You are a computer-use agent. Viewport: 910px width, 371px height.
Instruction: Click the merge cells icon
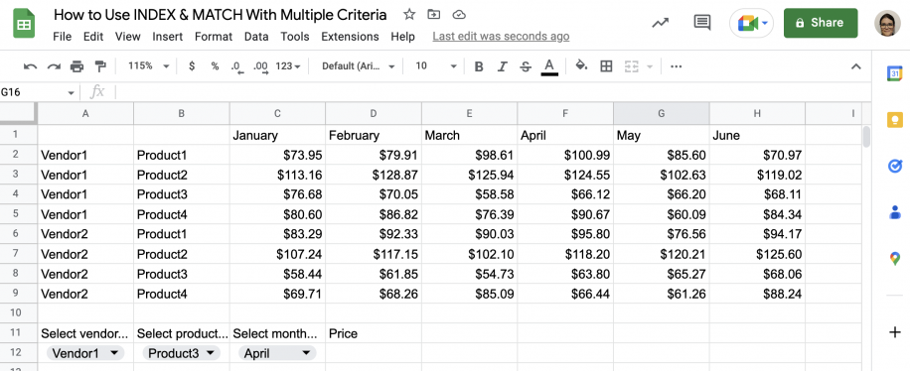(x=632, y=66)
